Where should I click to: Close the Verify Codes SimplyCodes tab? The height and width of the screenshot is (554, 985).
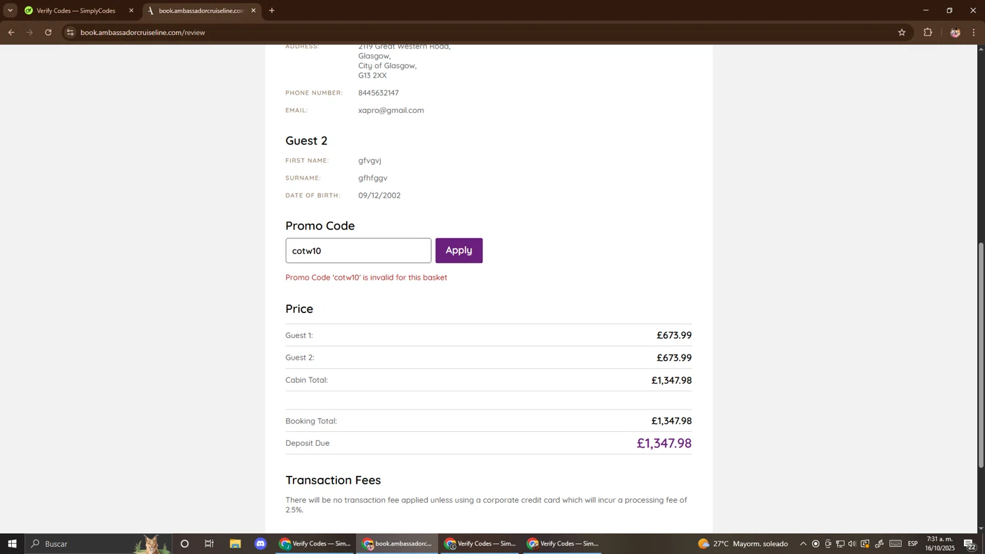point(131,11)
